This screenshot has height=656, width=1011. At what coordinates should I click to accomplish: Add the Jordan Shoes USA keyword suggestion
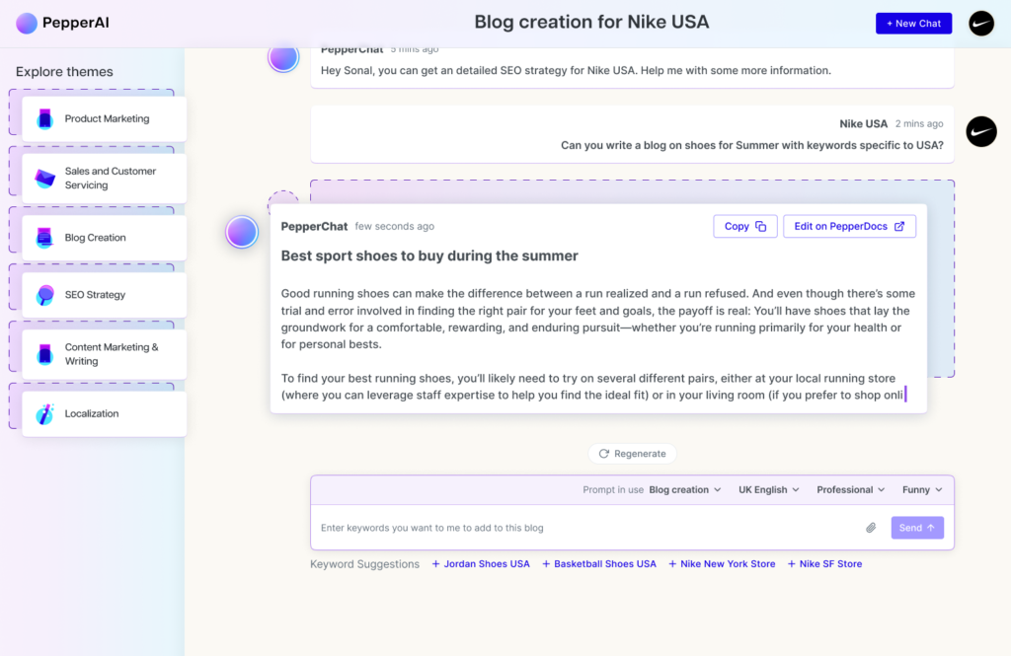pyautogui.click(x=481, y=564)
